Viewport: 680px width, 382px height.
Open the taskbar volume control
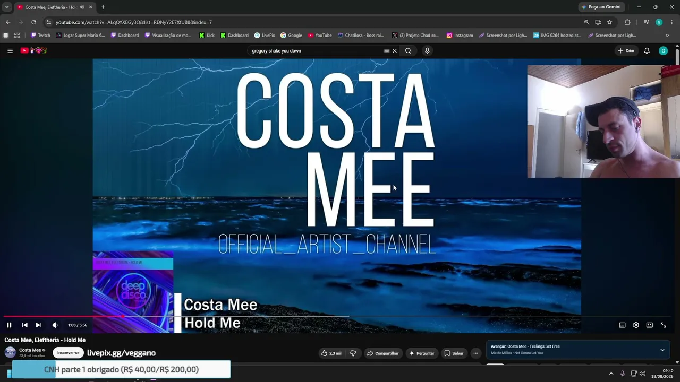pyautogui.click(x=642, y=374)
